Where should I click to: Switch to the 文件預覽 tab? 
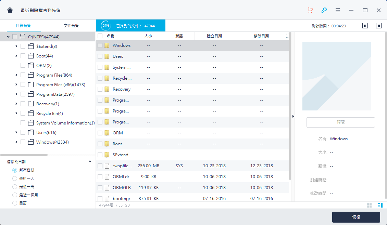71,26
